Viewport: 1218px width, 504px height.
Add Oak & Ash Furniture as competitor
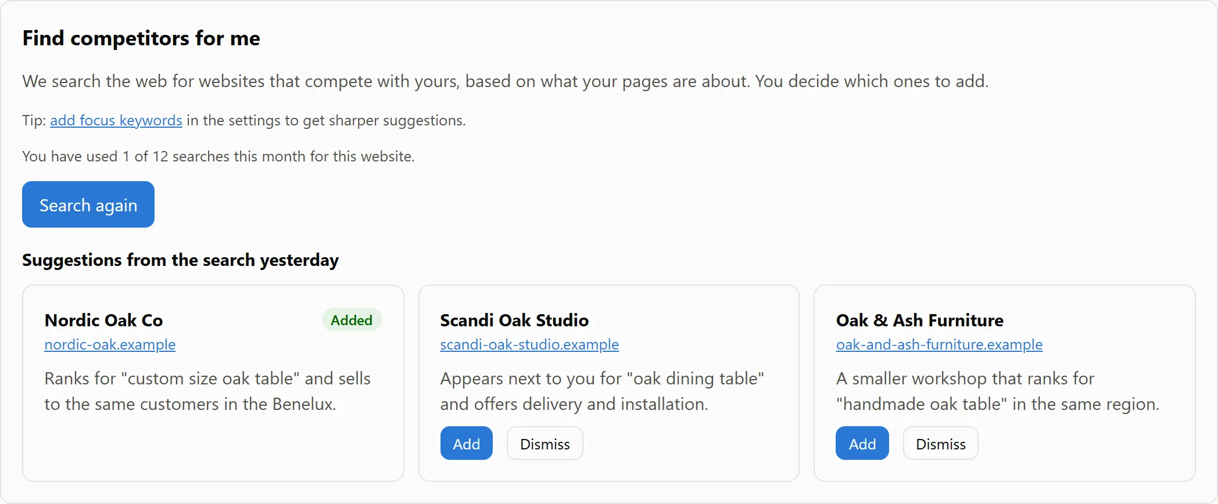tap(862, 444)
